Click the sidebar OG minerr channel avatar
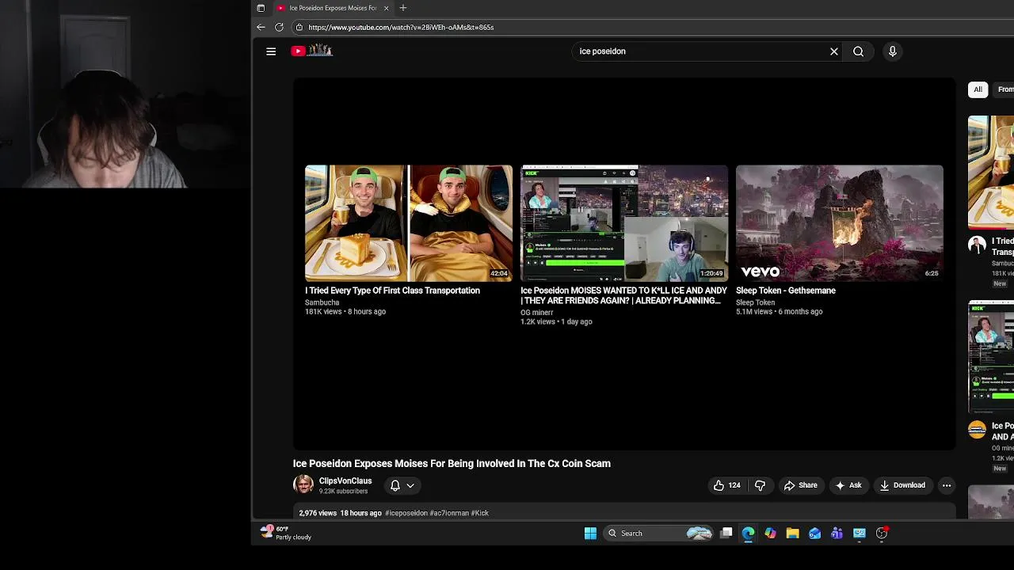This screenshot has height=570, width=1014. coord(977,430)
